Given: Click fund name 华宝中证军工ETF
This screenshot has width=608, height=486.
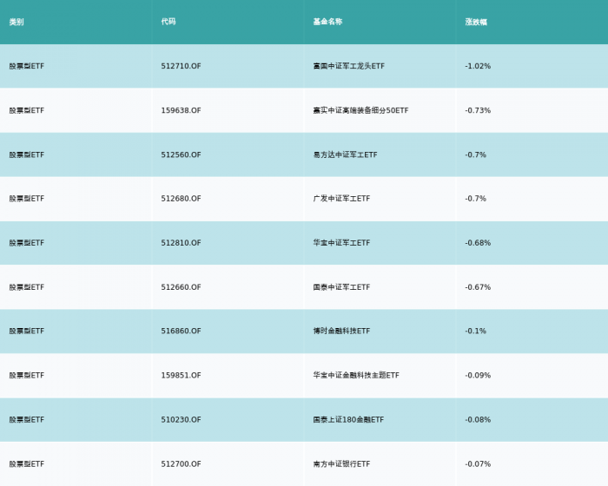Looking at the screenshot, I should pos(341,243).
